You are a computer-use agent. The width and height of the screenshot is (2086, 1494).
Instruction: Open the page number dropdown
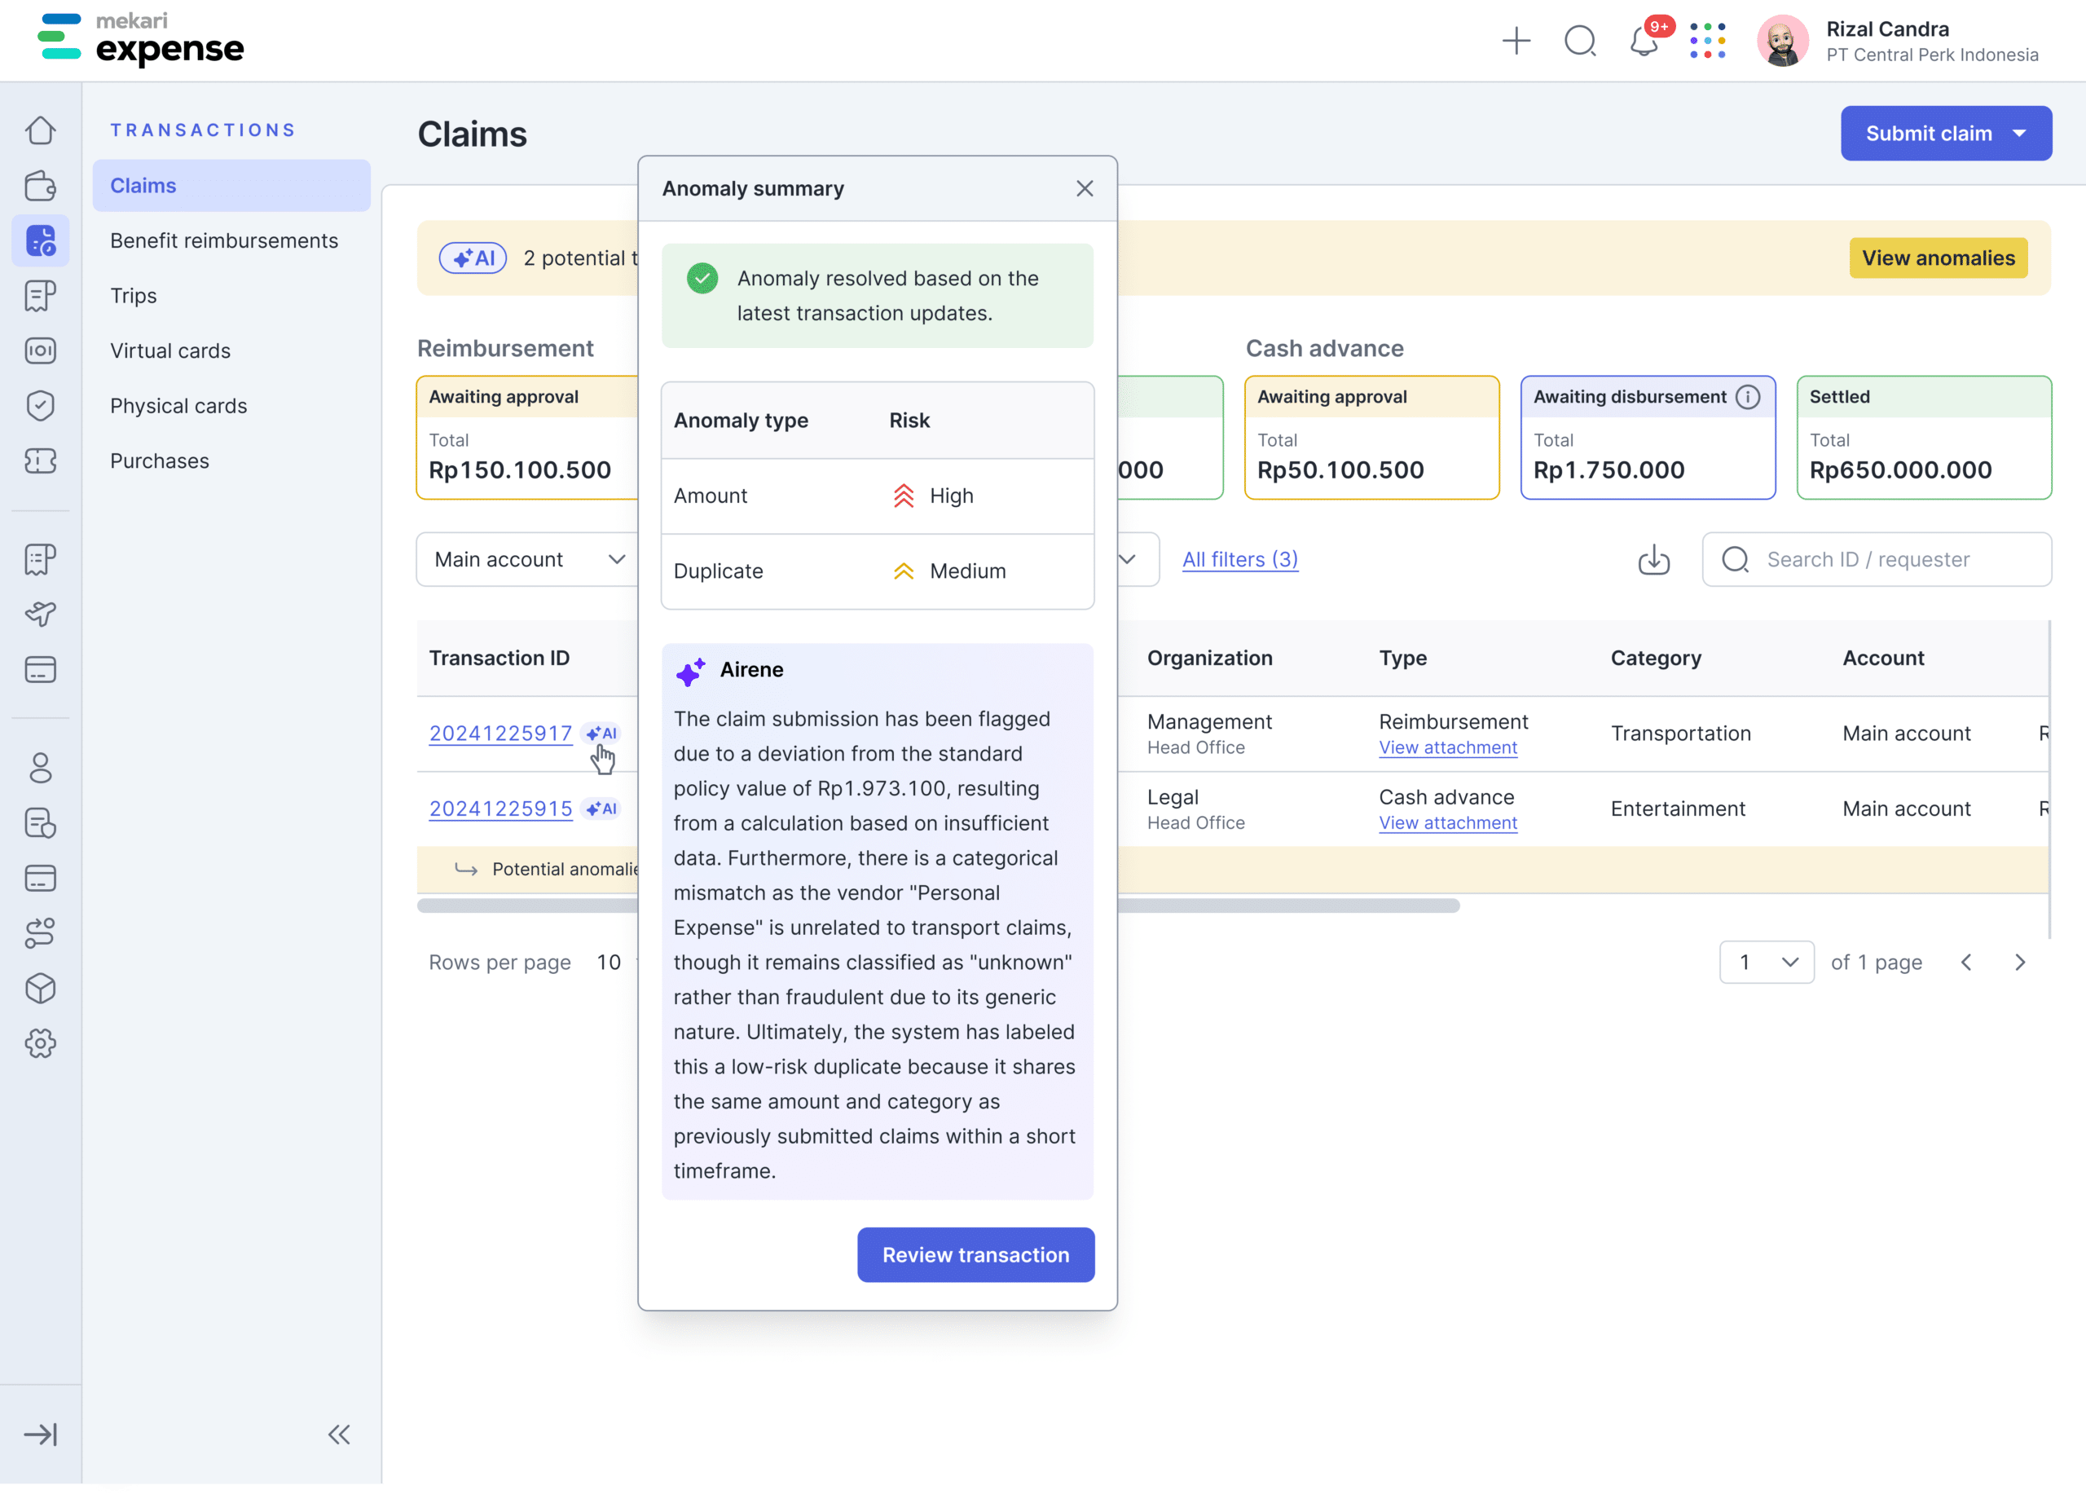click(x=1766, y=963)
